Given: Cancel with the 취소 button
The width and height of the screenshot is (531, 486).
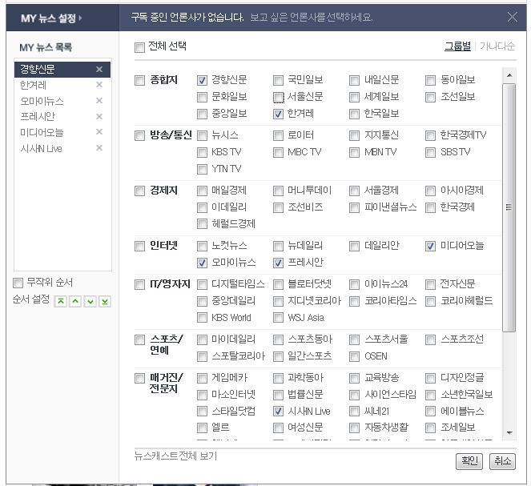Looking at the screenshot, I should coord(502,461).
